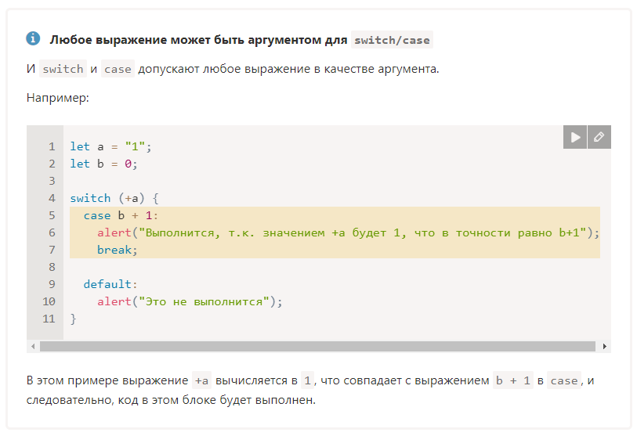Viewport: 637px width, 436px height.
Task: Click the sentence 'следовательно, код в этом блоке будет выполнен.'
Action: pos(171,400)
